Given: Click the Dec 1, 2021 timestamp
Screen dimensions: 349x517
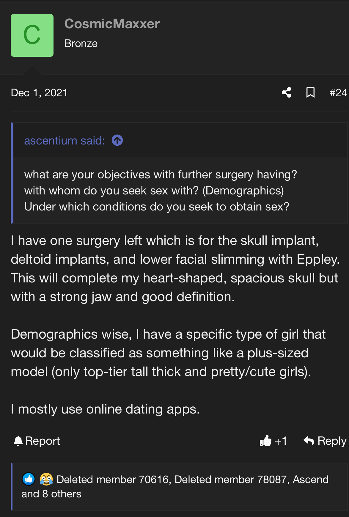Looking at the screenshot, I should 39,93.
